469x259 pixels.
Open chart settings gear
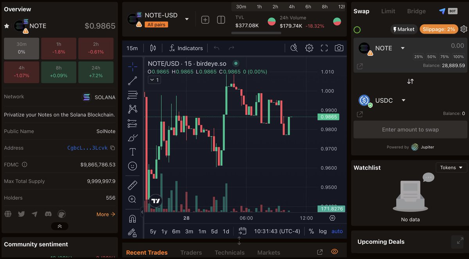point(309,48)
